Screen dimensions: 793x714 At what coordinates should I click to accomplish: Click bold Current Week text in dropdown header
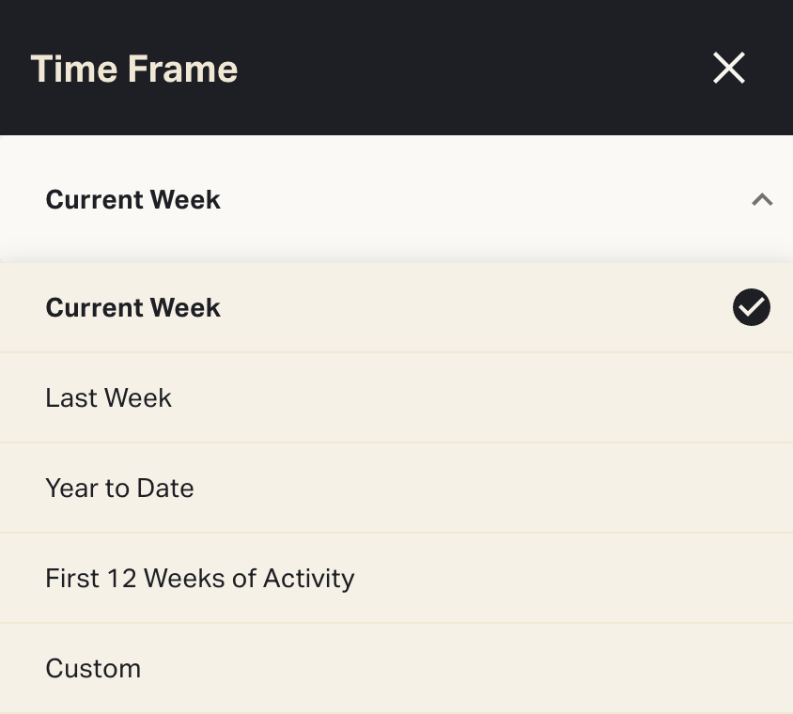pos(132,199)
